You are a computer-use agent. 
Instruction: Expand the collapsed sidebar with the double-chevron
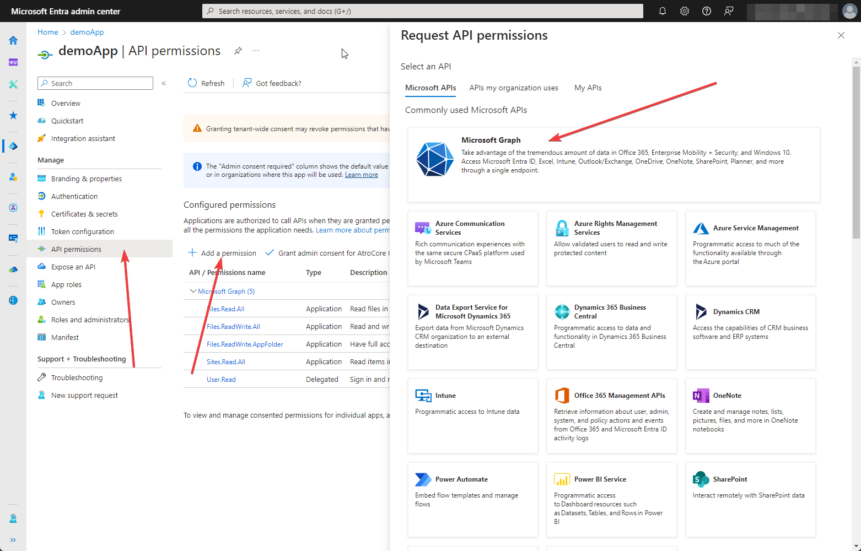pyautogui.click(x=12, y=540)
